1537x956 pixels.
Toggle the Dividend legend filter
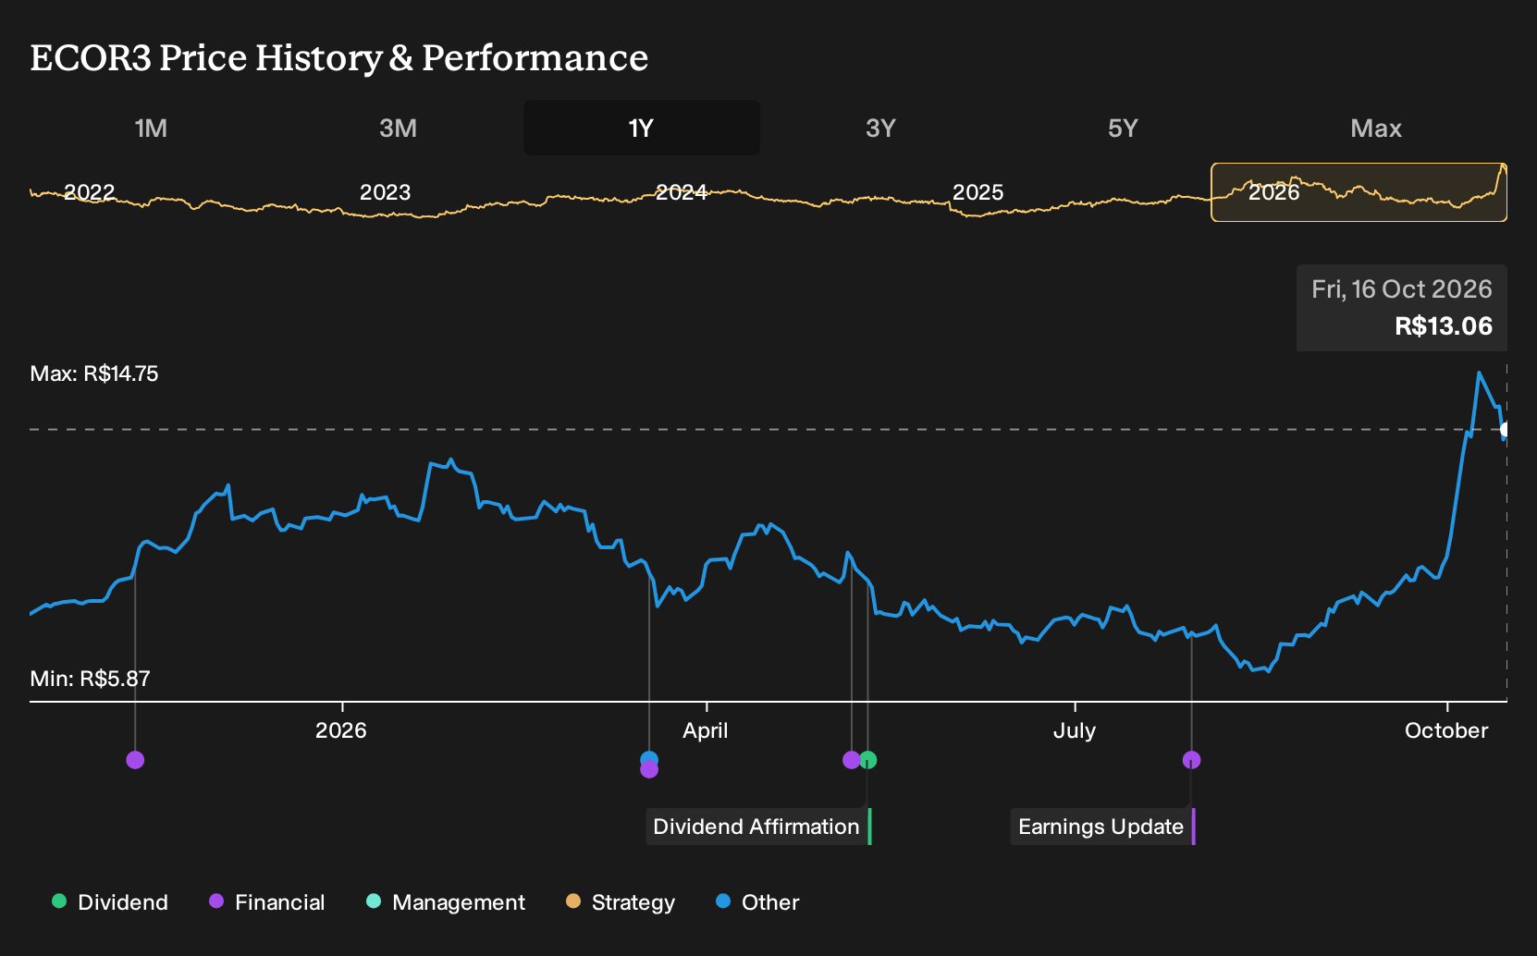tap(110, 902)
